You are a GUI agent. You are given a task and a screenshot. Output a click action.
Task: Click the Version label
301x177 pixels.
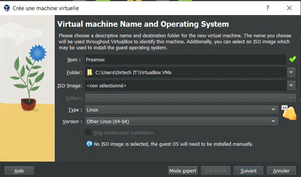[72, 122]
